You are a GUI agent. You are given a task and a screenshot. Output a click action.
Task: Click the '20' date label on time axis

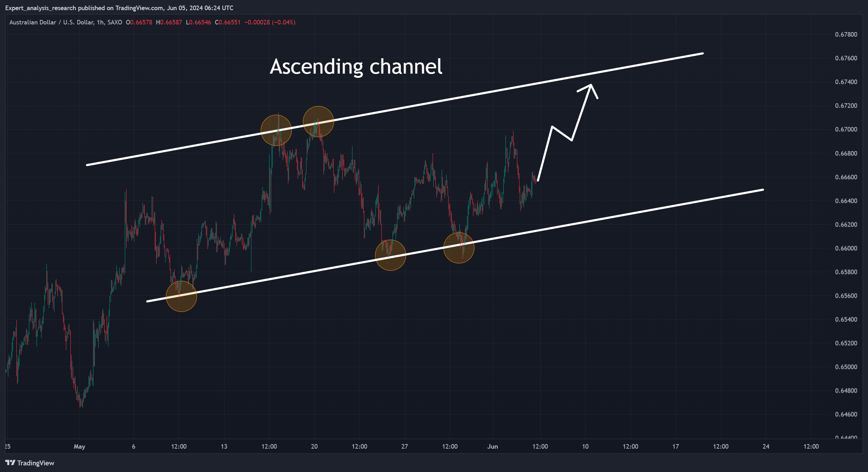click(x=314, y=447)
